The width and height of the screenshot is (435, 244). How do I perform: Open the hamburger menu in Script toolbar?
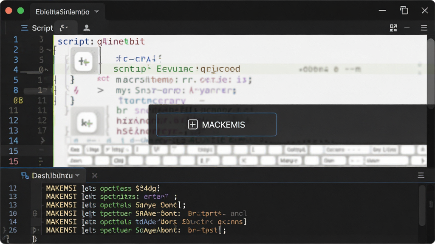click(424, 28)
